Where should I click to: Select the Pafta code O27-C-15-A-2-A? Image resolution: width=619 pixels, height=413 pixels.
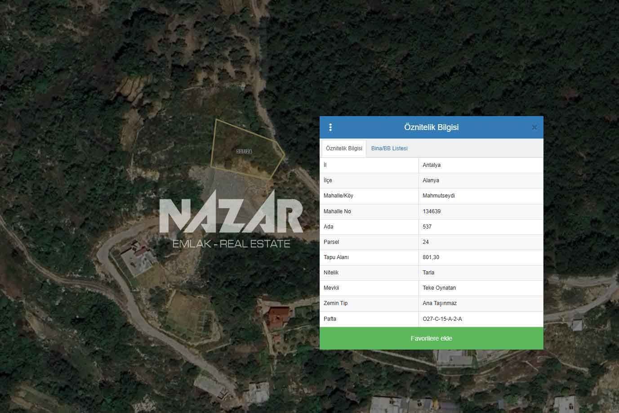click(x=442, y=319)
